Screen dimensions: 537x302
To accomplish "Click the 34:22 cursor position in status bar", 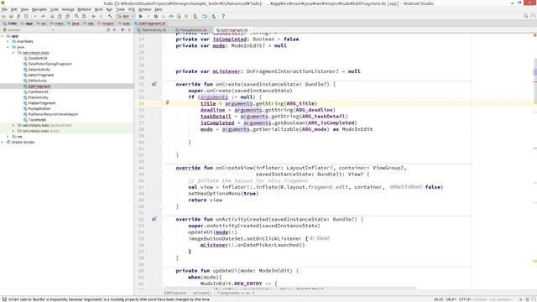I will (x=438, y=299).
